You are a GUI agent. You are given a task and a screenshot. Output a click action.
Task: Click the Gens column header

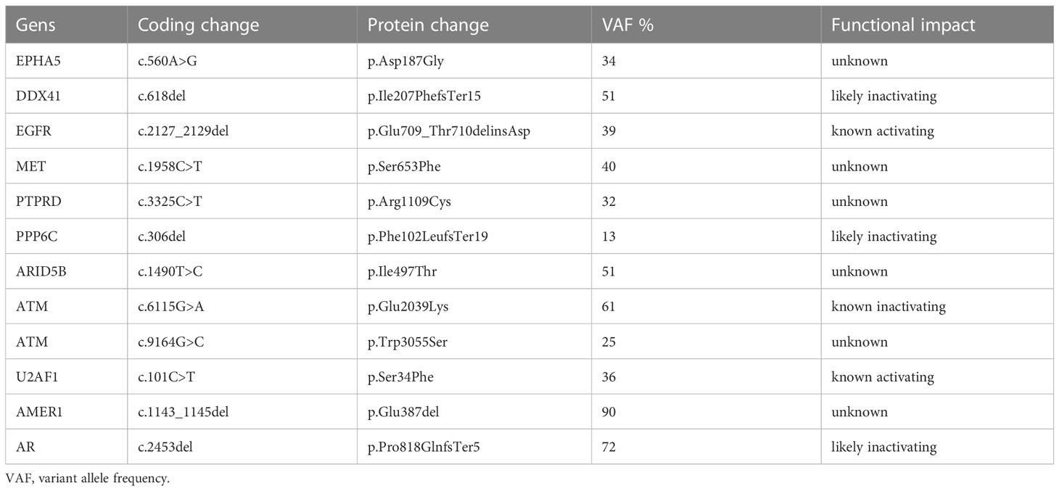point(36,25)
